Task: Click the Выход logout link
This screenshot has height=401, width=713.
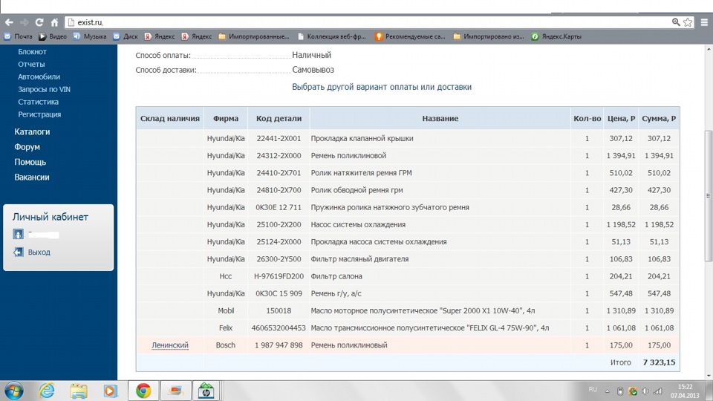Action: coord(39,252)
